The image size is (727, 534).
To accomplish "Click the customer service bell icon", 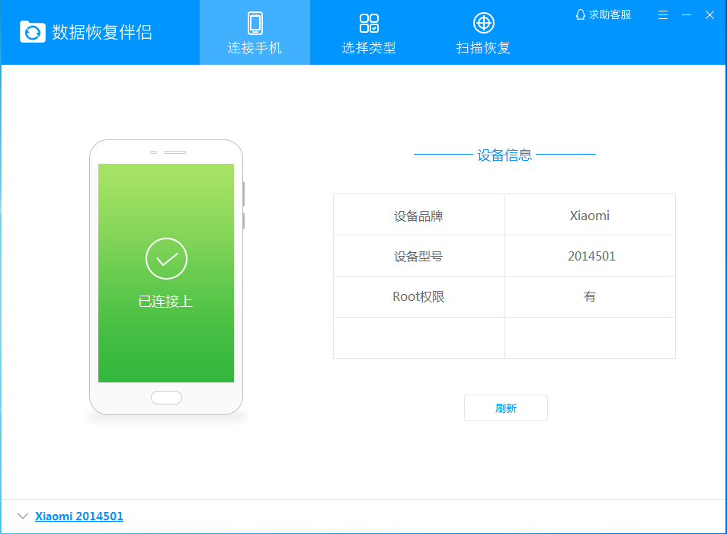I will click(x=581, y=14).
